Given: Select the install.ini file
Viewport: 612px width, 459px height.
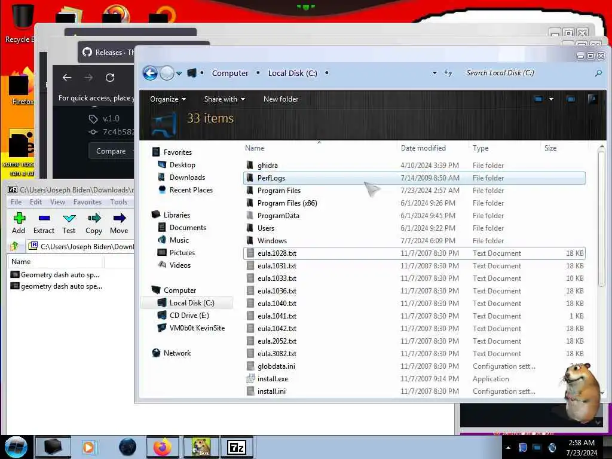Looking at the screenshot, I should [x=414, y=391].
